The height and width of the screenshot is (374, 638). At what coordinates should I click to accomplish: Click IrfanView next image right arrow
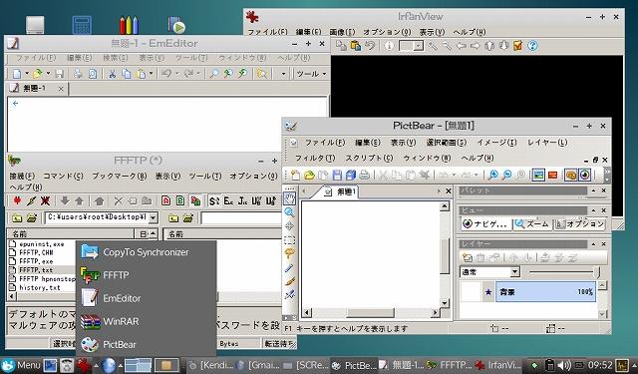click(476, 46)
